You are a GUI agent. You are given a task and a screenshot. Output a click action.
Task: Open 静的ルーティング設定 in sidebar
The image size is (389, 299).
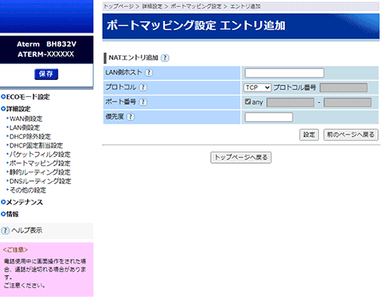point(40,172)
